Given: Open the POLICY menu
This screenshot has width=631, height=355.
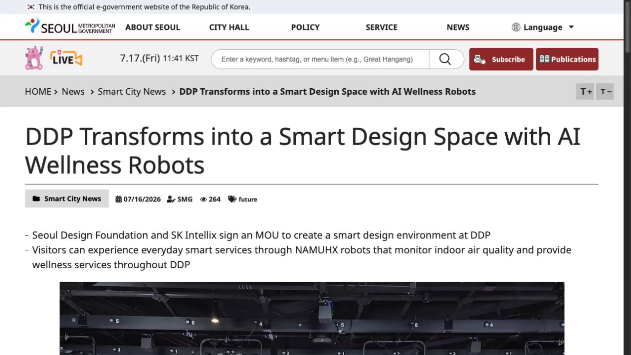Looking at the screenshot, I should pyautogui.click(x=305, y=27).
